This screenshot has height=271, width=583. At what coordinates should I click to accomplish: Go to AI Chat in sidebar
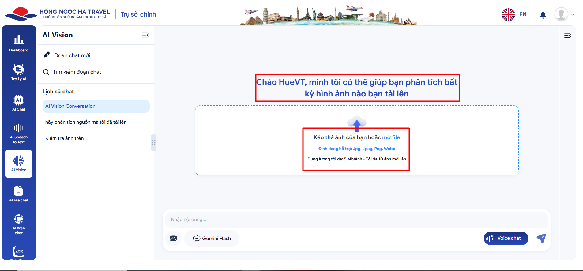19,103
